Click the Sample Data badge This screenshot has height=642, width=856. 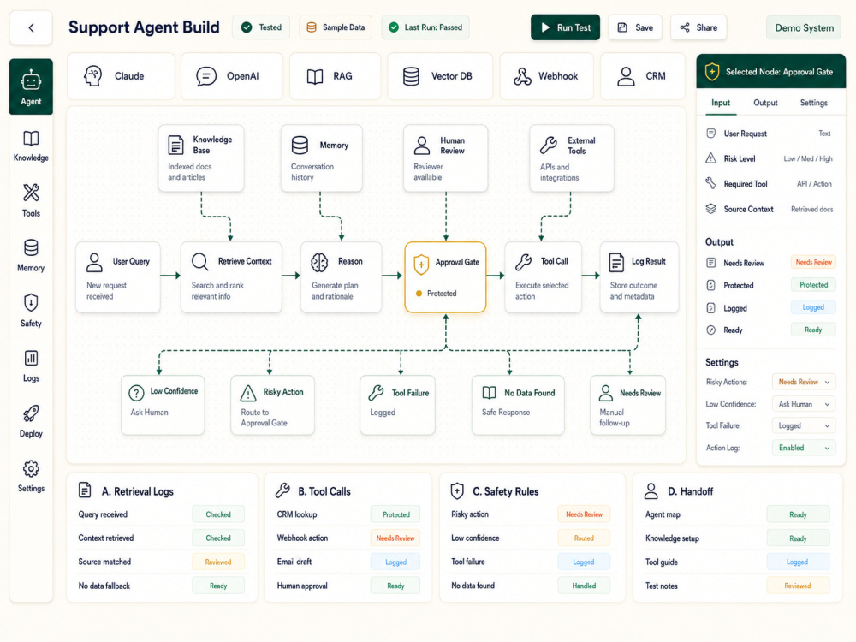[x=336, y=27]
